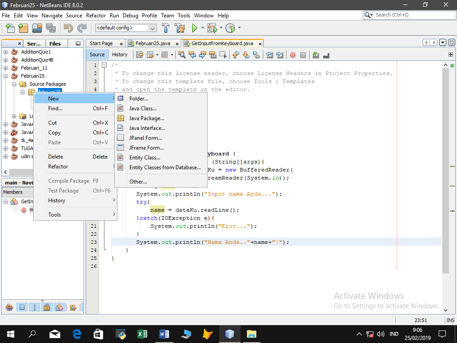Open the Refactor menu in menu bar
The height and width of the screenshot is (343, 457).
pos(96,16)
